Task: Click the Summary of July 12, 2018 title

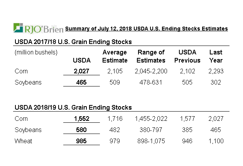Action: pos(146,29)
